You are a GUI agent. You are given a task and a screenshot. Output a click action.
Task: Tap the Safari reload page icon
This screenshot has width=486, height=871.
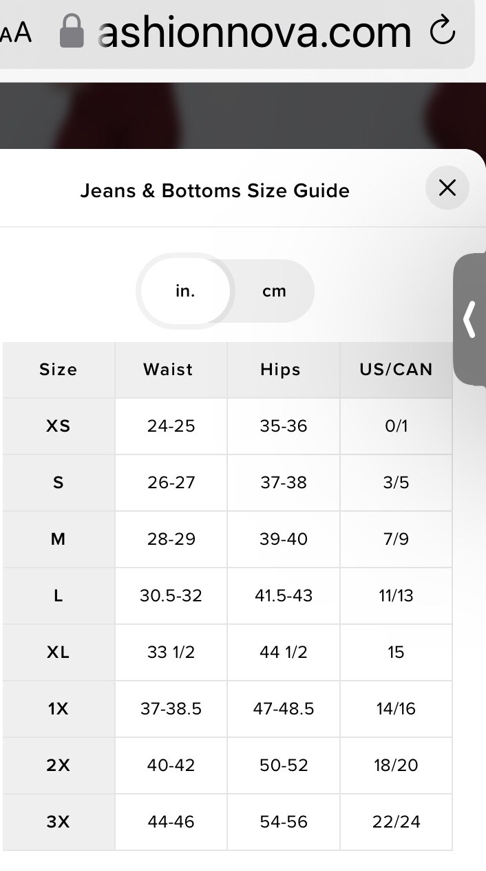442,31
